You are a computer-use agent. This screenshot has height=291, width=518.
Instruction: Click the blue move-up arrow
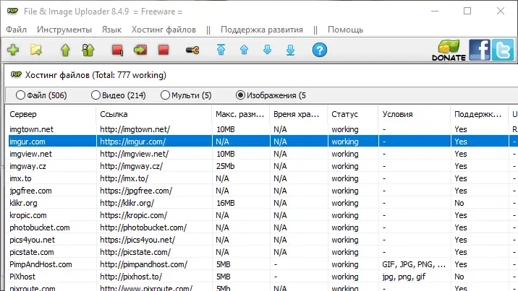(x=244, y=50)
